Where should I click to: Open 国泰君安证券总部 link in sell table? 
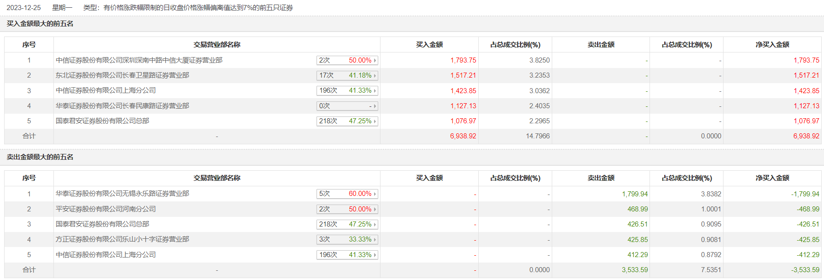(102, 224)
